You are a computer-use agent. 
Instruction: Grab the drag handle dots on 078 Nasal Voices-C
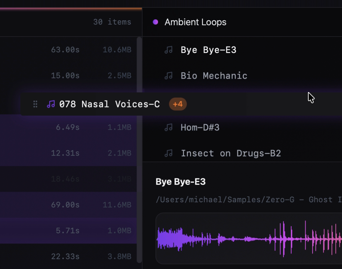tap(35, 104)
